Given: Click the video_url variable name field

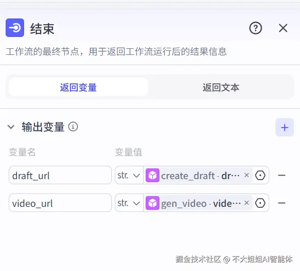Looking at the screenshot, I should click(x=60, y=203).
